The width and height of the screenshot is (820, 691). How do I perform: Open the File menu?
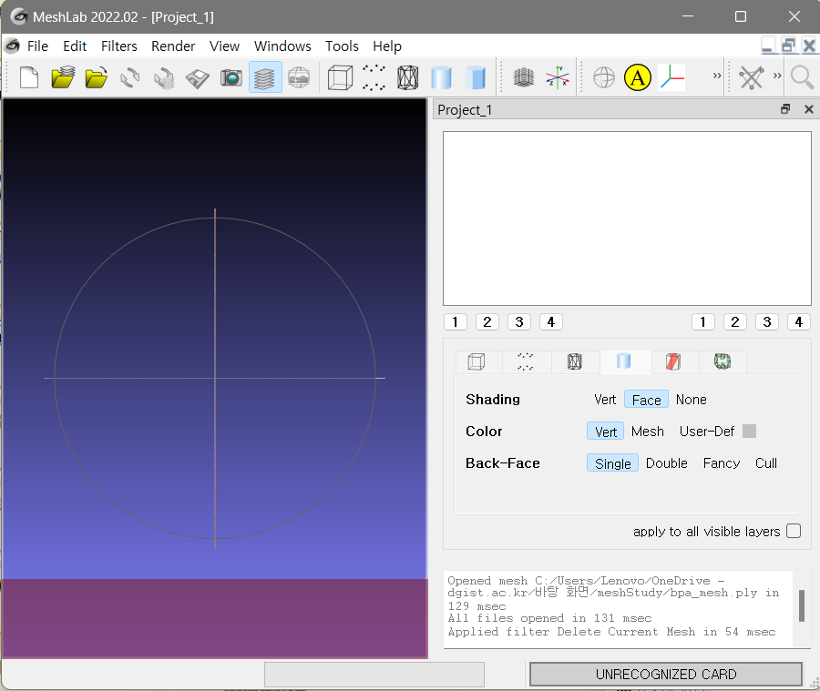point(37,46)
